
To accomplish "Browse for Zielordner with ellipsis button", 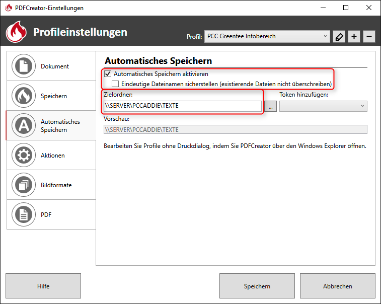I will (x=270, y=106).
